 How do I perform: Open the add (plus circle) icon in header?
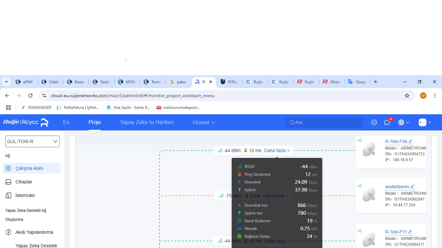pos(374,122)
